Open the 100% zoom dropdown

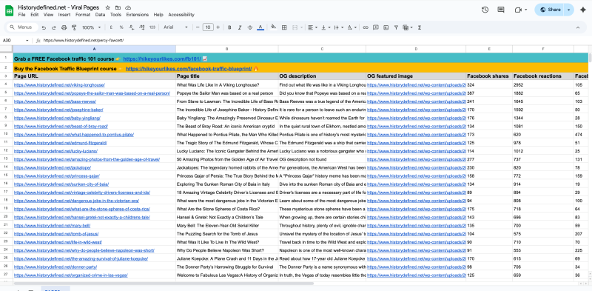point(91,27)
